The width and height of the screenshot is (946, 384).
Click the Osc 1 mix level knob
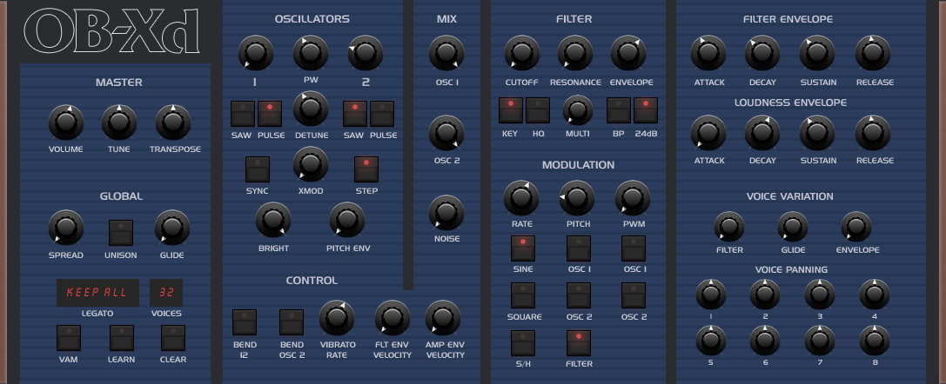click(446, 53)
